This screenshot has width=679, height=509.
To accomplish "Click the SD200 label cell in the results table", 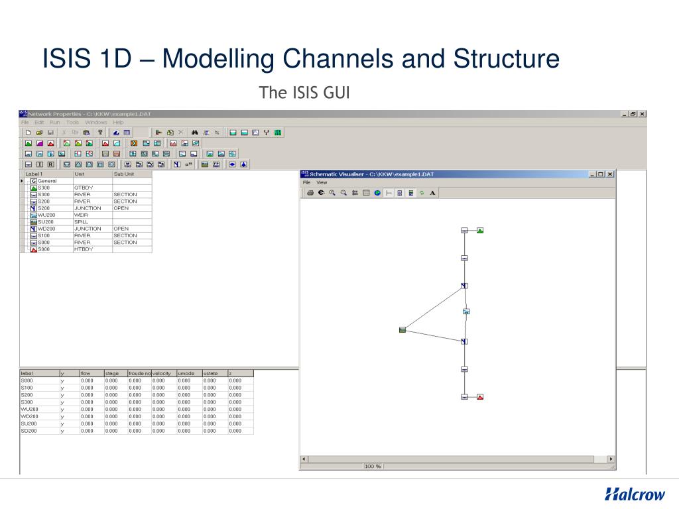I will click(39, 431).
